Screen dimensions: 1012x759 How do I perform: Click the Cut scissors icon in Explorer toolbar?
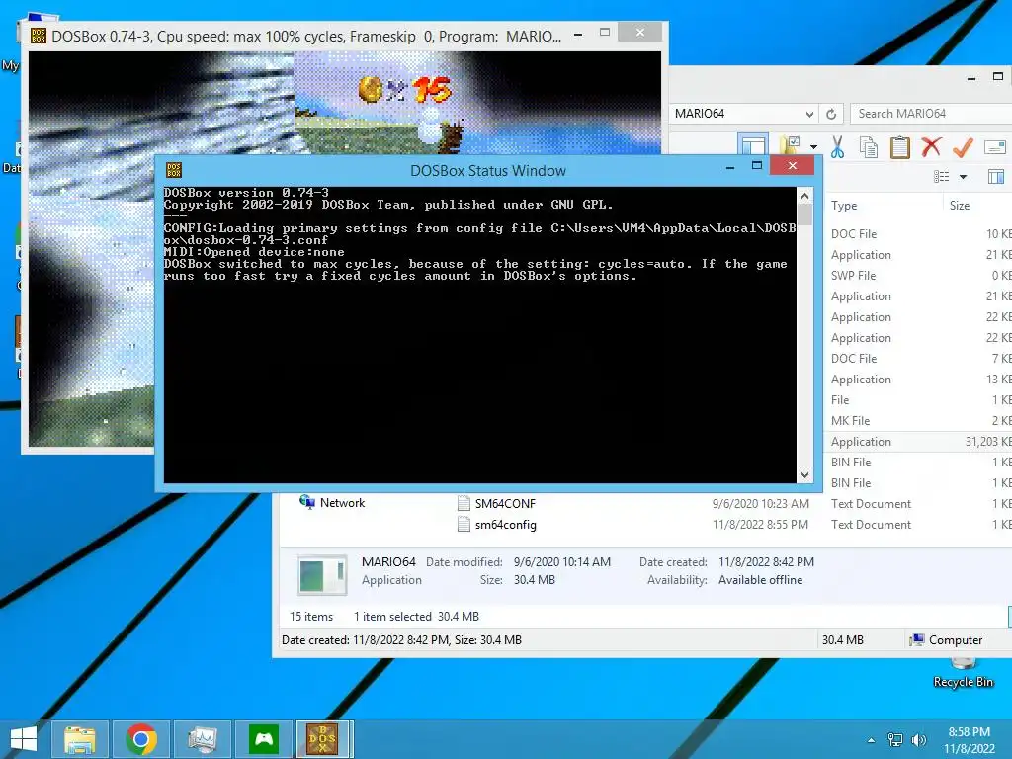837,147
